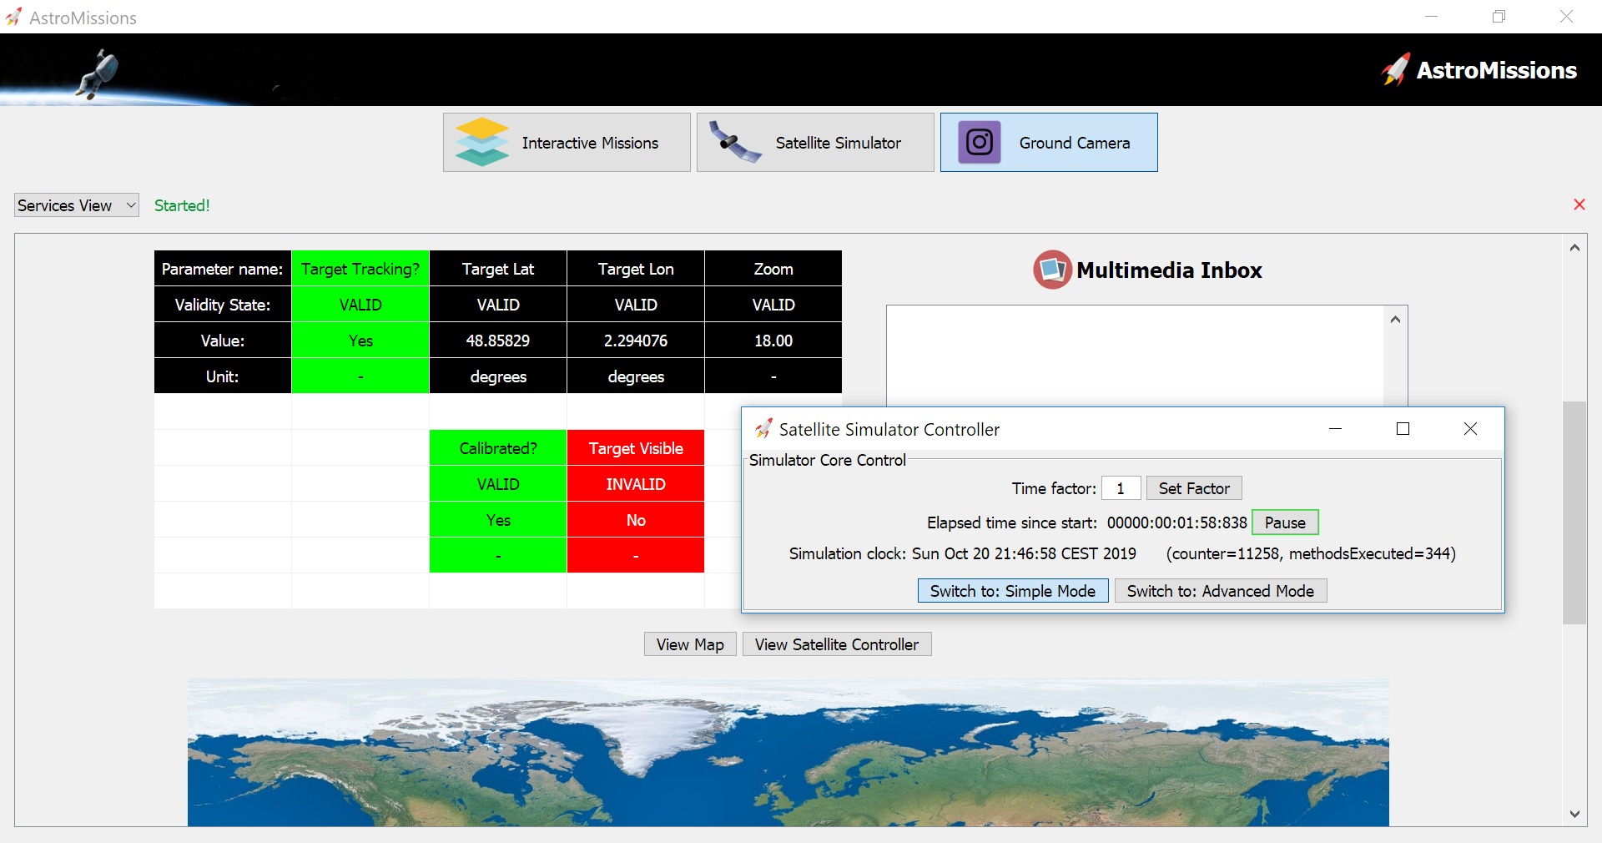Open the Services View dropdown
The width and height of the screenshot is (1602, 843).
pos(76,205)
